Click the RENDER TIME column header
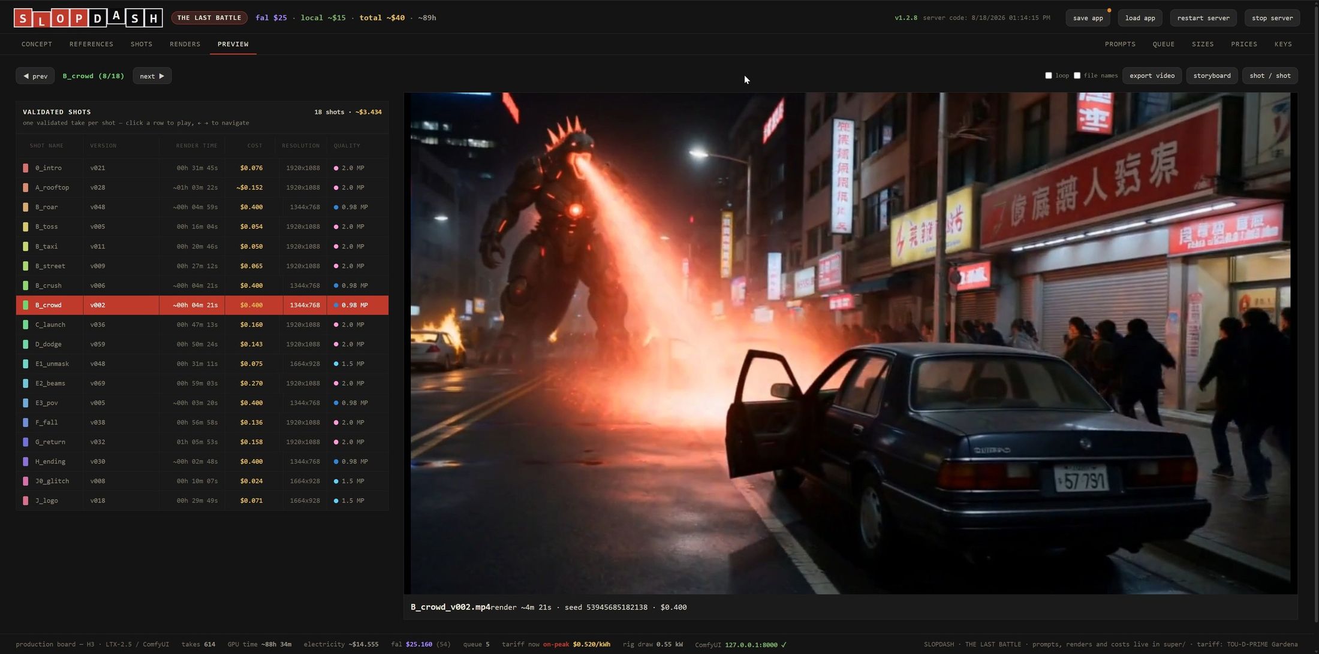The height and width of the screenshot is (654, 1319). (197, 146)
